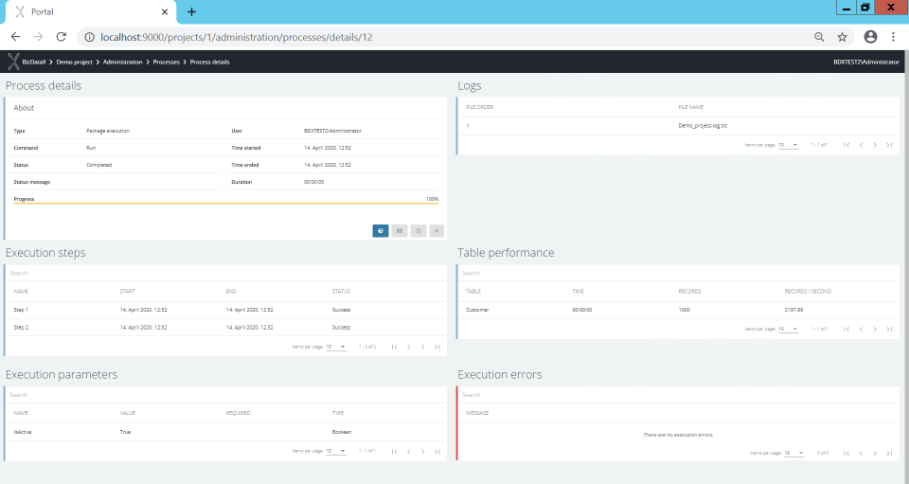Click the IsActive parameter name

tap(23, 432)
